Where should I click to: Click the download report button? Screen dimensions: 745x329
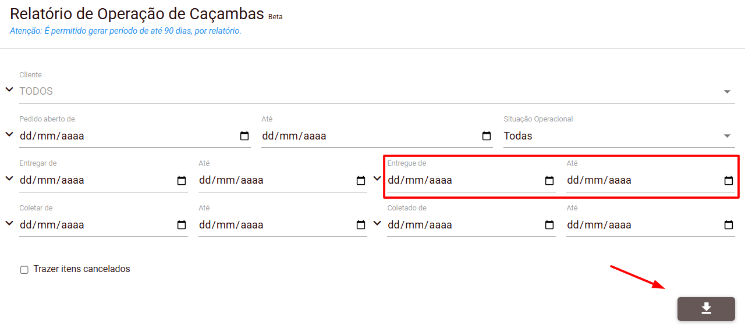click(706, 309)
